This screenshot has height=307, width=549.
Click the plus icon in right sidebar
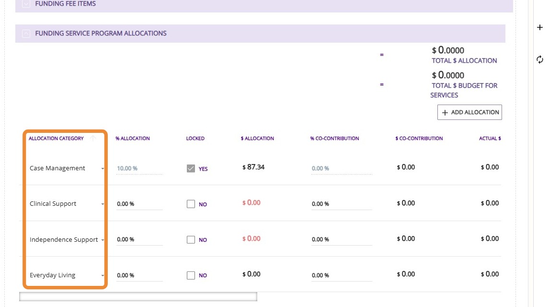pos(540,28)
